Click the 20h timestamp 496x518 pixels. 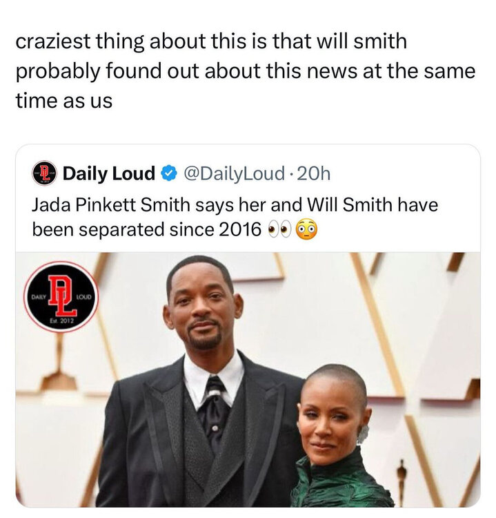pyautogui.click(x=313, y=174)
